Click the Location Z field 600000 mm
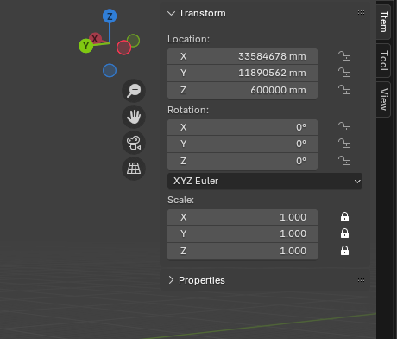Image resolution: width=397 pixels, height=339 pixels. [243, 90]
